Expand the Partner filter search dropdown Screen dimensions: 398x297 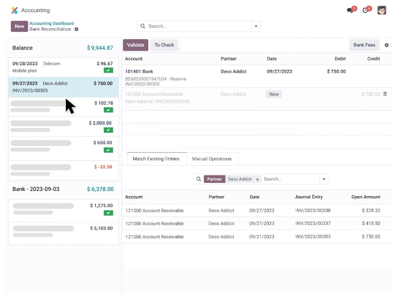pyautogui.click(x=324, y=179)
